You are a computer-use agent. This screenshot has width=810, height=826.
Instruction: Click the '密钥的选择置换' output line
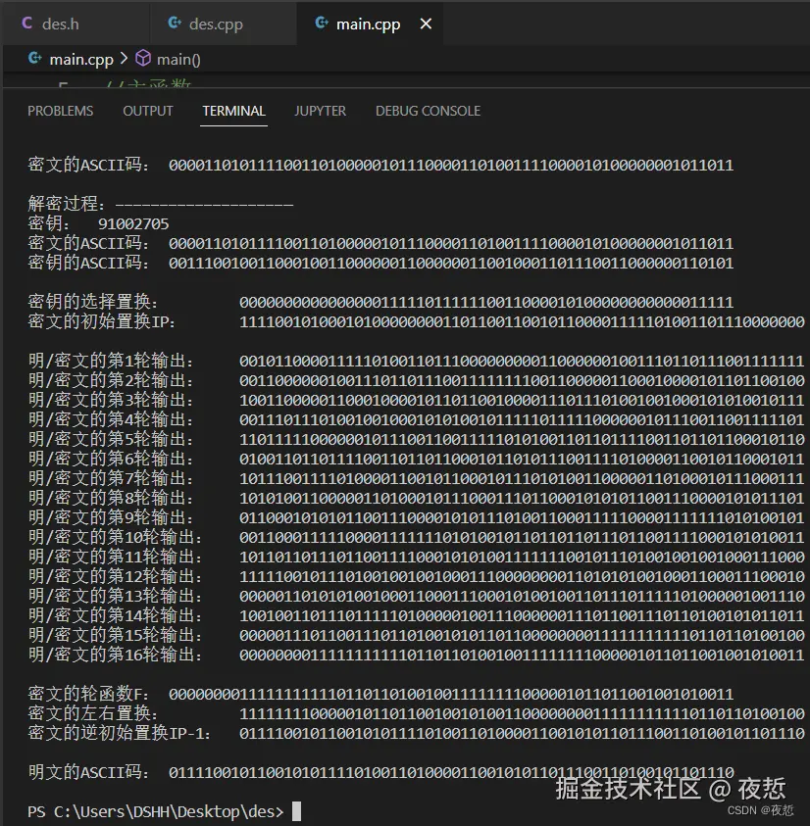380,302
